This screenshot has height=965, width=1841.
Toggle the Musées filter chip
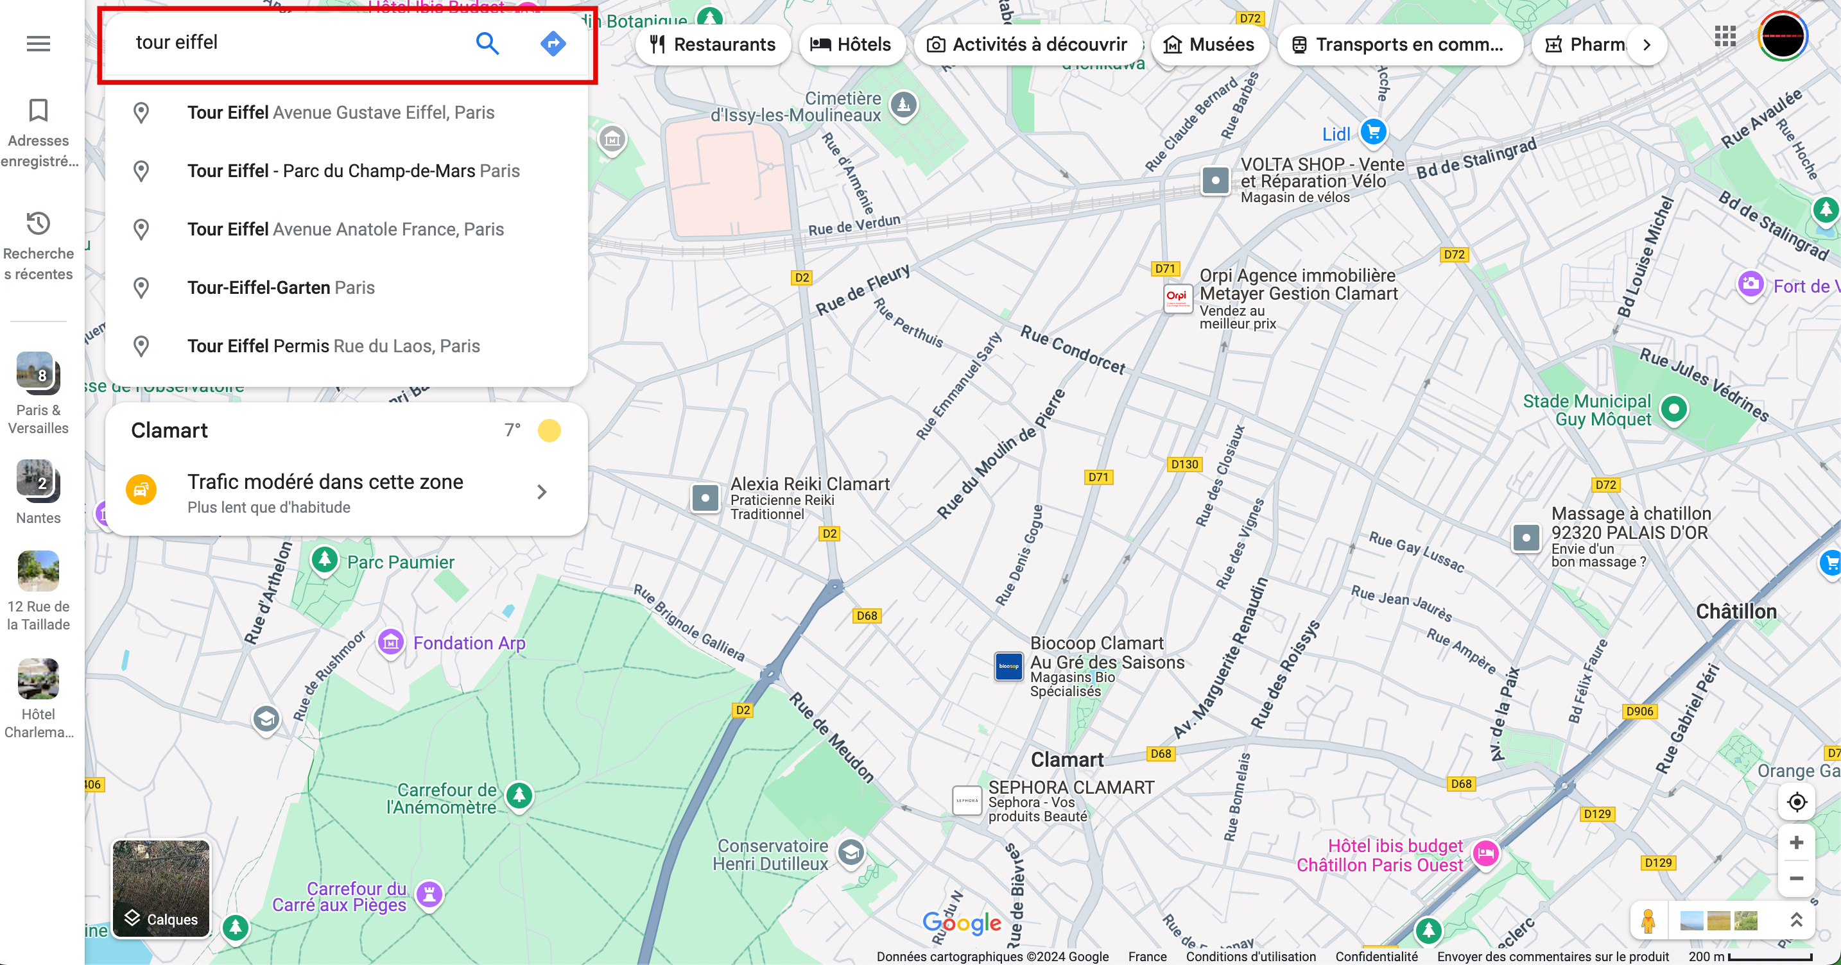[1210, 44]
